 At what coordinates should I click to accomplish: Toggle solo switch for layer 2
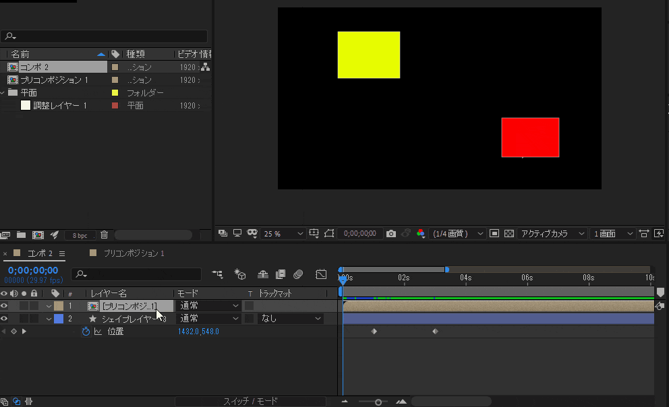coord(24,318)
